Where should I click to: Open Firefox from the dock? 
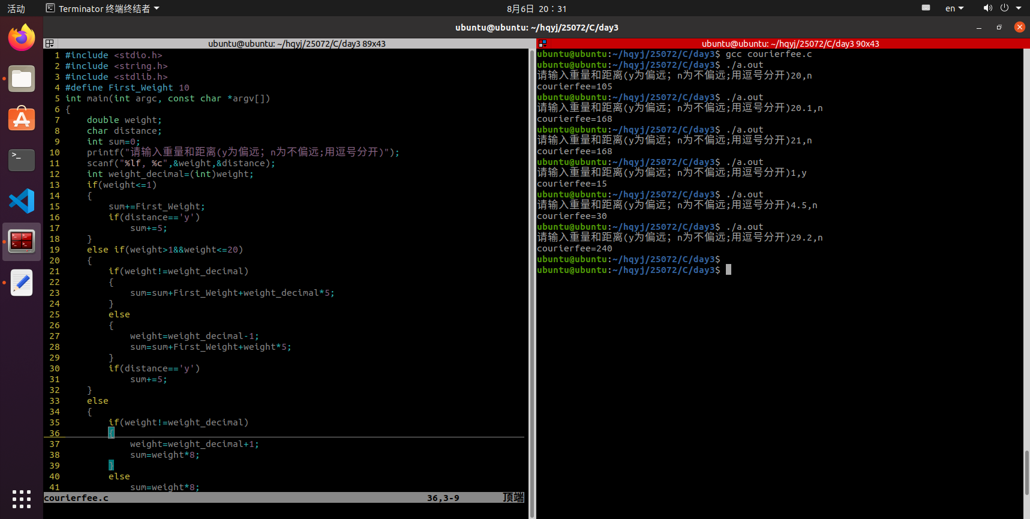(22, 38)
